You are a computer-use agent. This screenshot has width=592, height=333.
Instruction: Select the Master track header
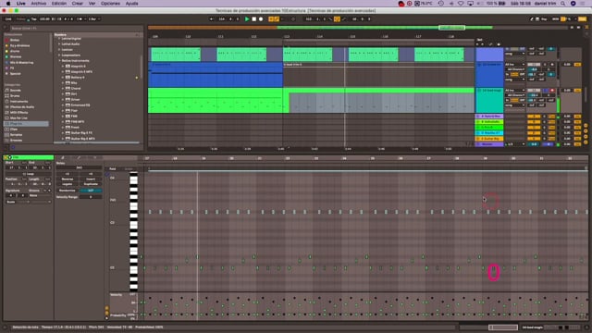489,144
